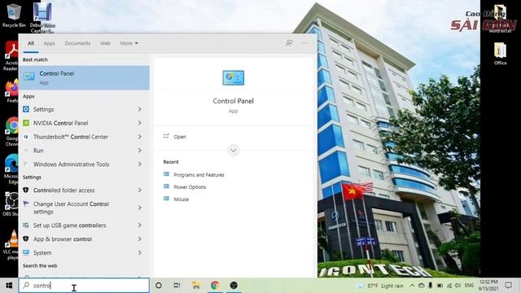The image size is (521, 293).
Task: Switch to the Apps tab
Action: click(49, 43)
